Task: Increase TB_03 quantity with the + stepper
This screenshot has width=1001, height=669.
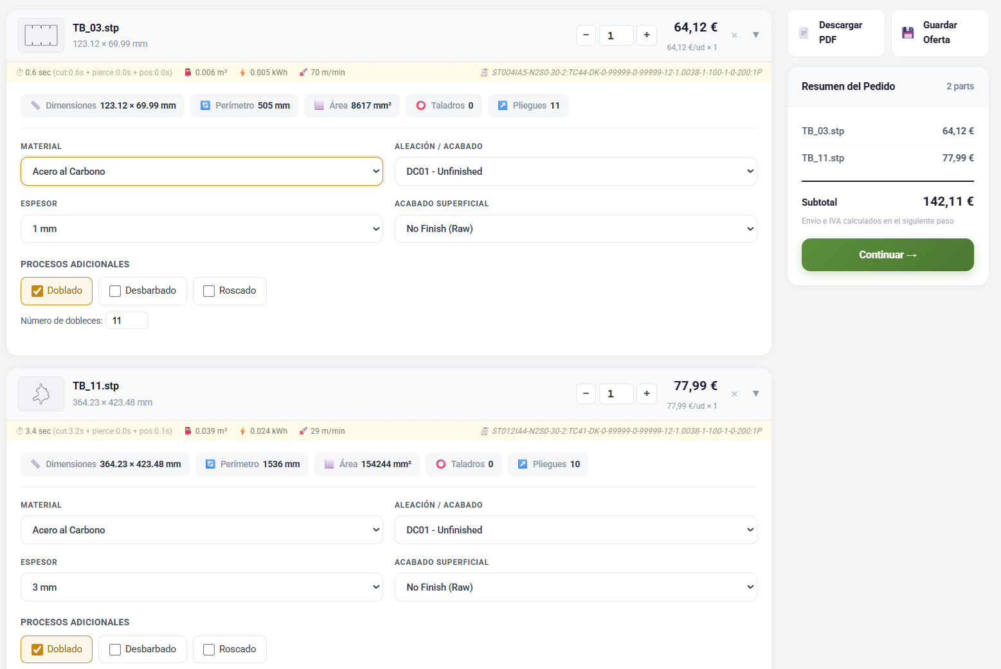Action: pos(647,35)
